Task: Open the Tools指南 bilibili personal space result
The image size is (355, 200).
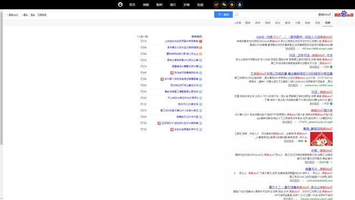Action: click(295, 37)
